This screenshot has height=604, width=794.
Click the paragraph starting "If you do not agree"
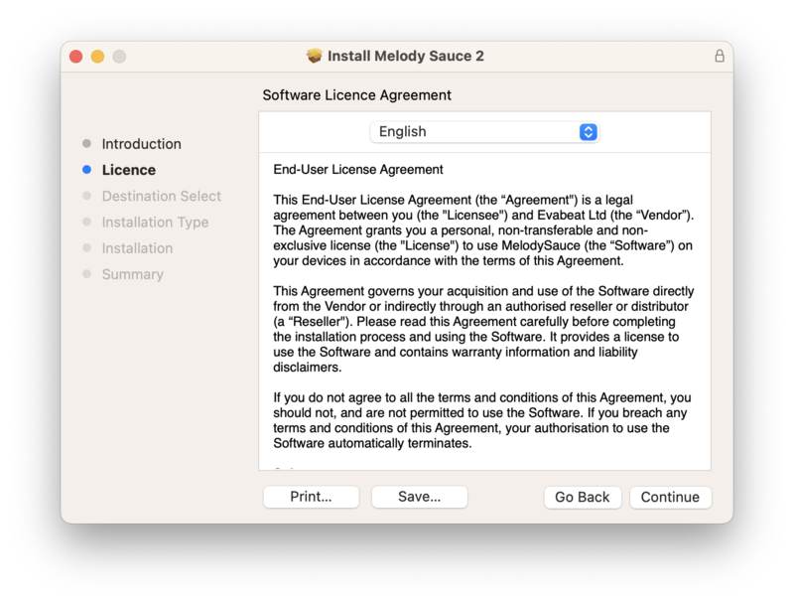point(482,420)
